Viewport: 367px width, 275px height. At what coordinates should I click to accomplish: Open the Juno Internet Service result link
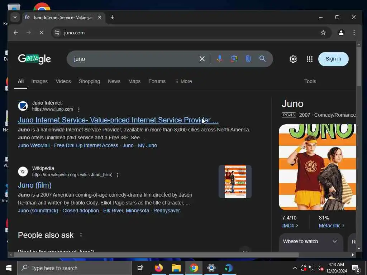(118, 120)
